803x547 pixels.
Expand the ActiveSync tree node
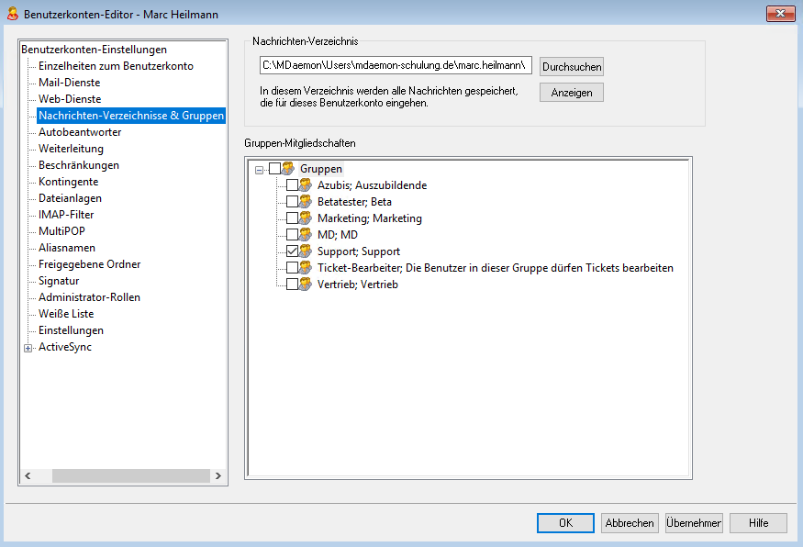coord(28,348)
